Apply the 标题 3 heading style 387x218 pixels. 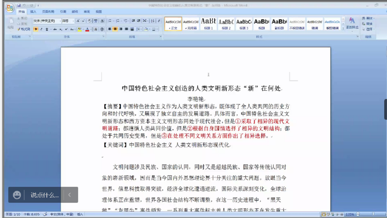244,24
